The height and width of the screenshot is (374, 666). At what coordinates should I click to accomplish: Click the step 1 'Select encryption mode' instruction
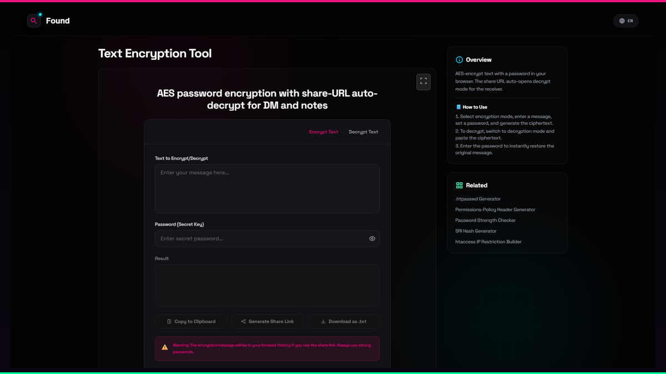[x=504, y=120]
